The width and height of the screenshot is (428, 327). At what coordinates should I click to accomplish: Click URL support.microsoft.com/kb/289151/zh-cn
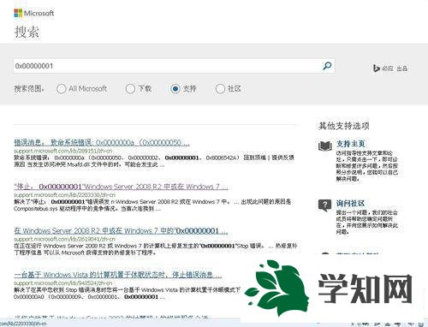click(x=63, y=151)
